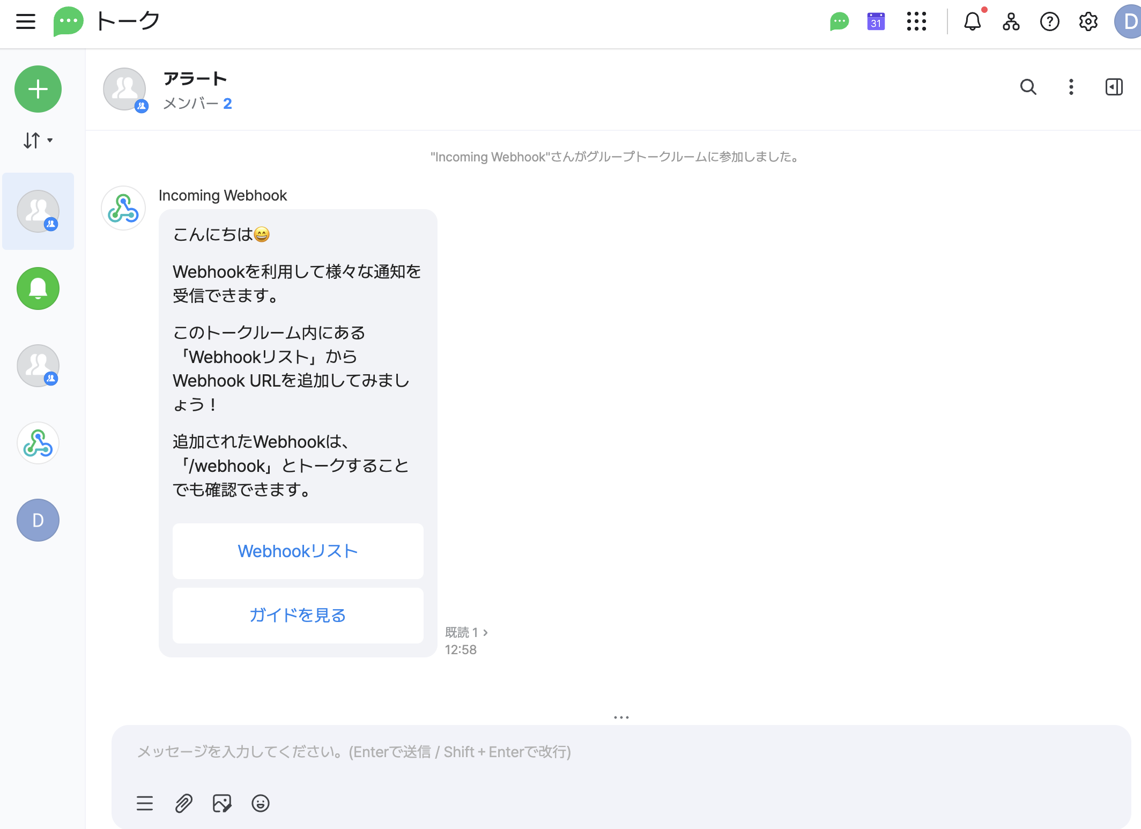The image size is (1141, 829).
Task: Open the notifications bell
Action: point(972,22)
